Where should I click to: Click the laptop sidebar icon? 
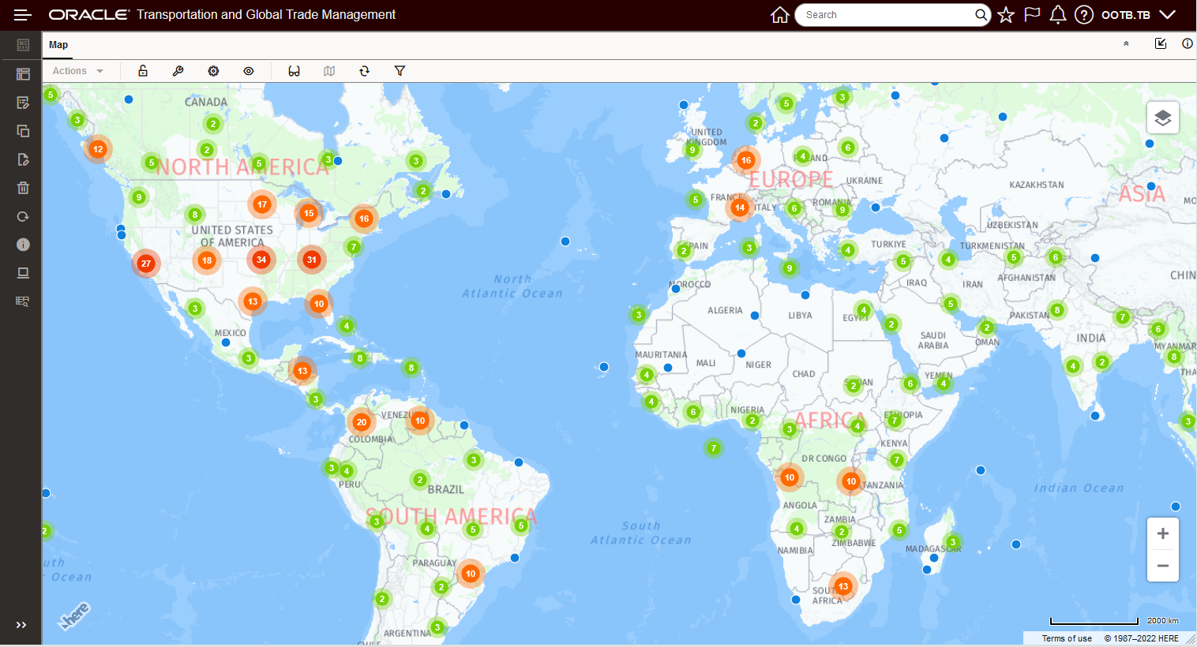[x=23, y=273]
